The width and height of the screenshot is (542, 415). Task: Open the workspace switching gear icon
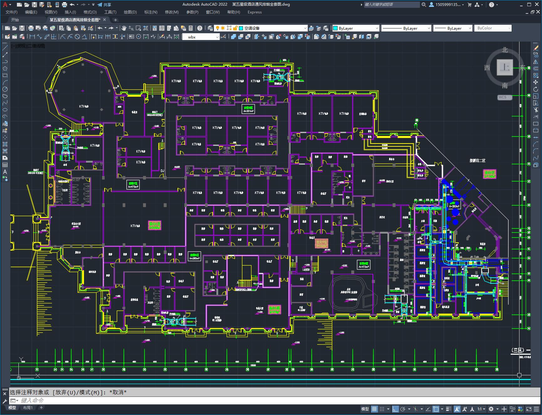491,409
